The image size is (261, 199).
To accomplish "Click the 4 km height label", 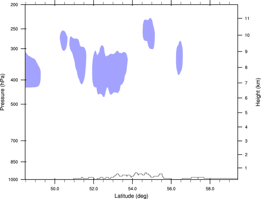I will pos(246,127).
